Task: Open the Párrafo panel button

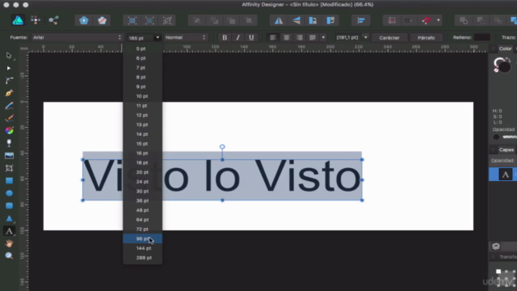Action: point(426,38)
